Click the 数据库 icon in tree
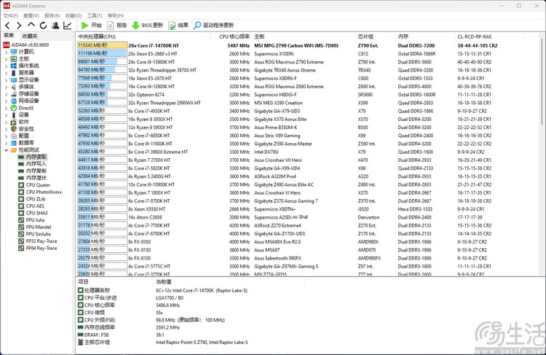 [14, 143]
